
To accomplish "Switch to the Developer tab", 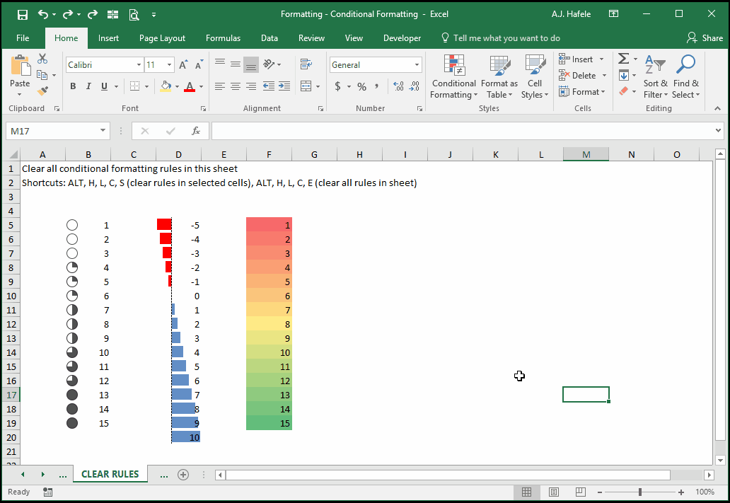I will pyautogui.click(x=402, y=38).
